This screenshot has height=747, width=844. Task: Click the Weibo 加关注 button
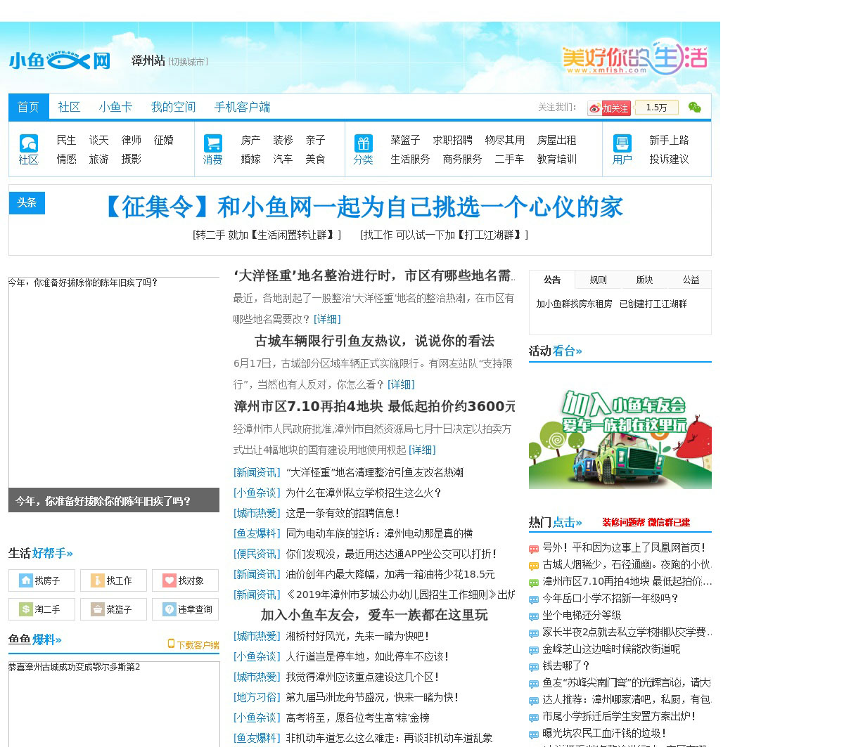click(x=609, y=108)
